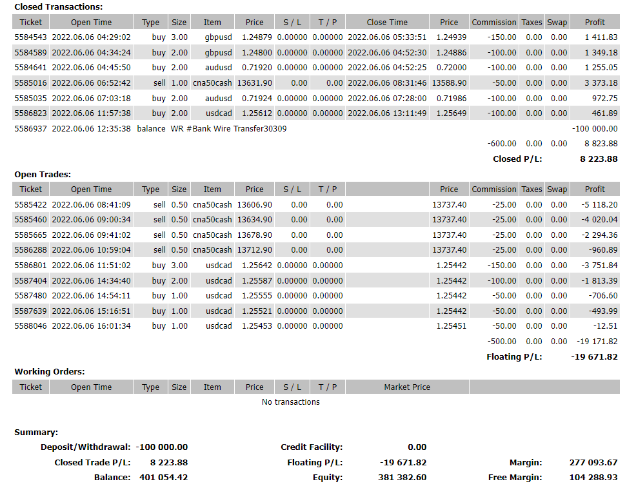Click the profit value 1 349.18
This screenshot has width=636, height=495.
pyautogui.click(x=601, y=53)
